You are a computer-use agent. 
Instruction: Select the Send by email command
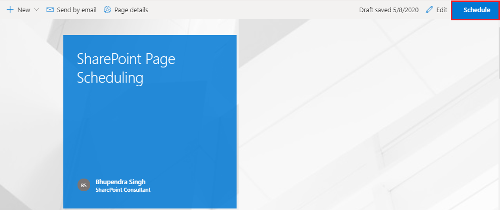pyautogui.click(x=76, y=10)
